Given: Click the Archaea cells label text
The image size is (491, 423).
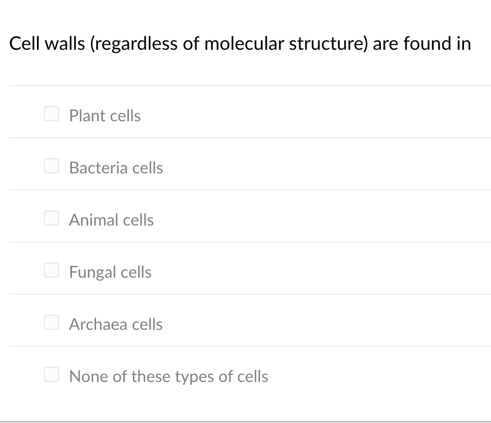Looking at the screenshot, I should point(115,324).
